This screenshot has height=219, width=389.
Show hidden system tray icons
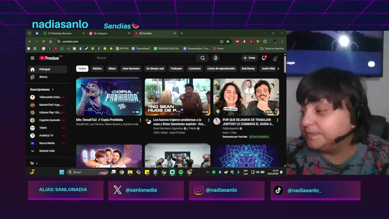click(x=208, y=172)
